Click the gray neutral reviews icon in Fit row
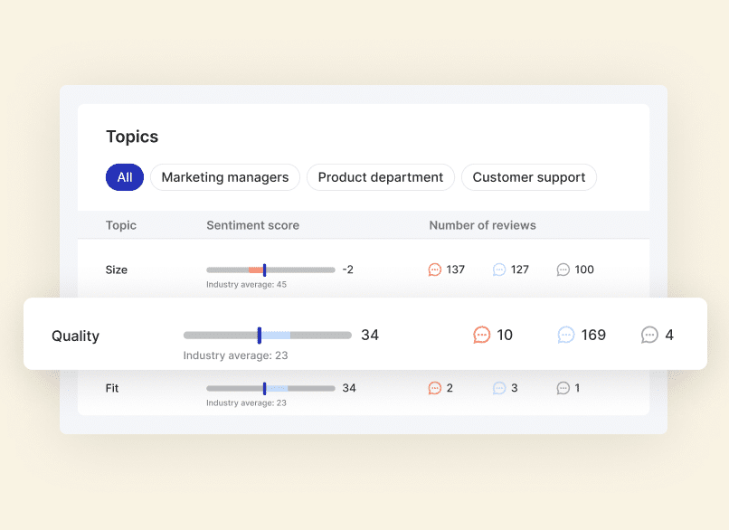729x530 pixels. (563, 388)
